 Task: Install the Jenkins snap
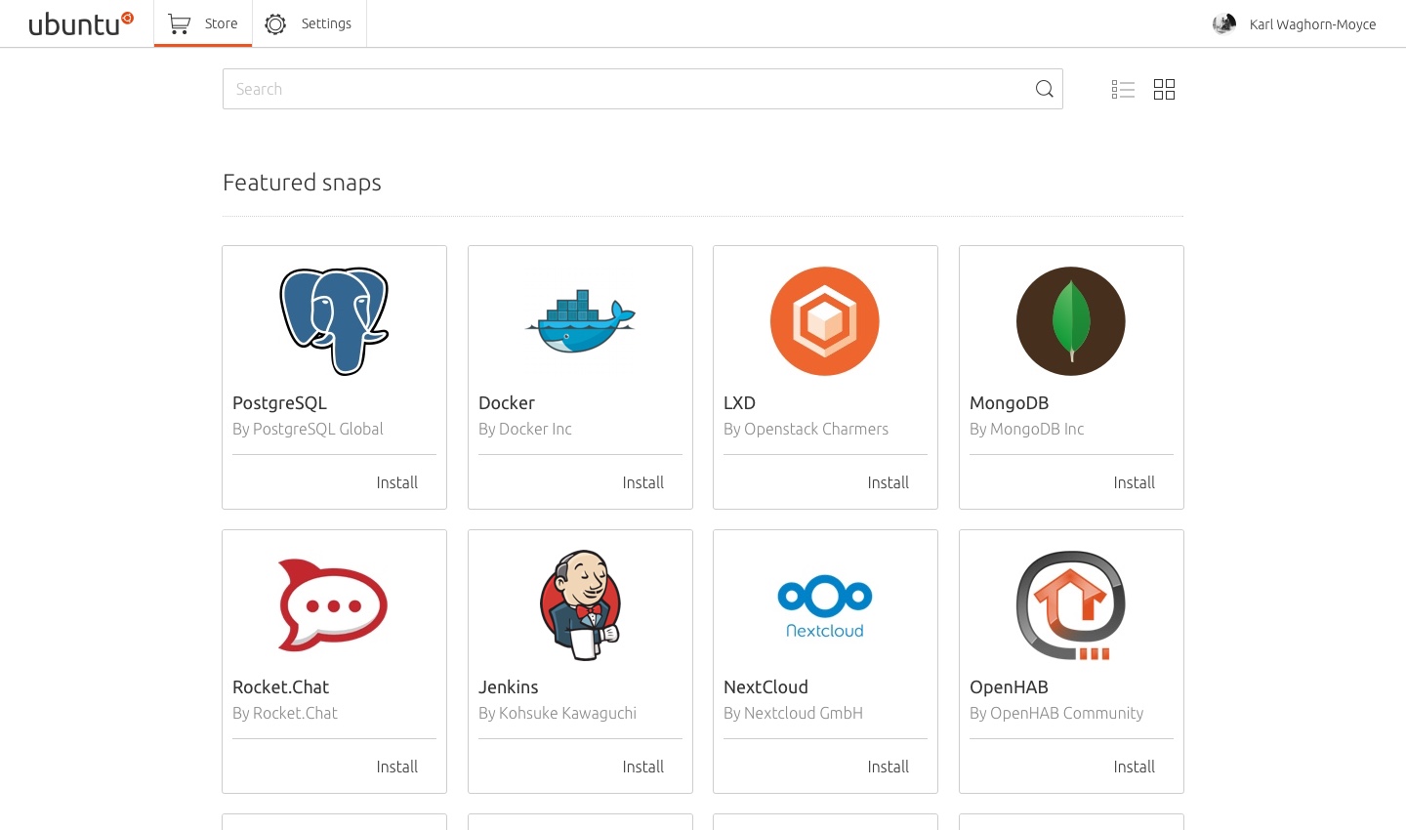coord(643,767)
